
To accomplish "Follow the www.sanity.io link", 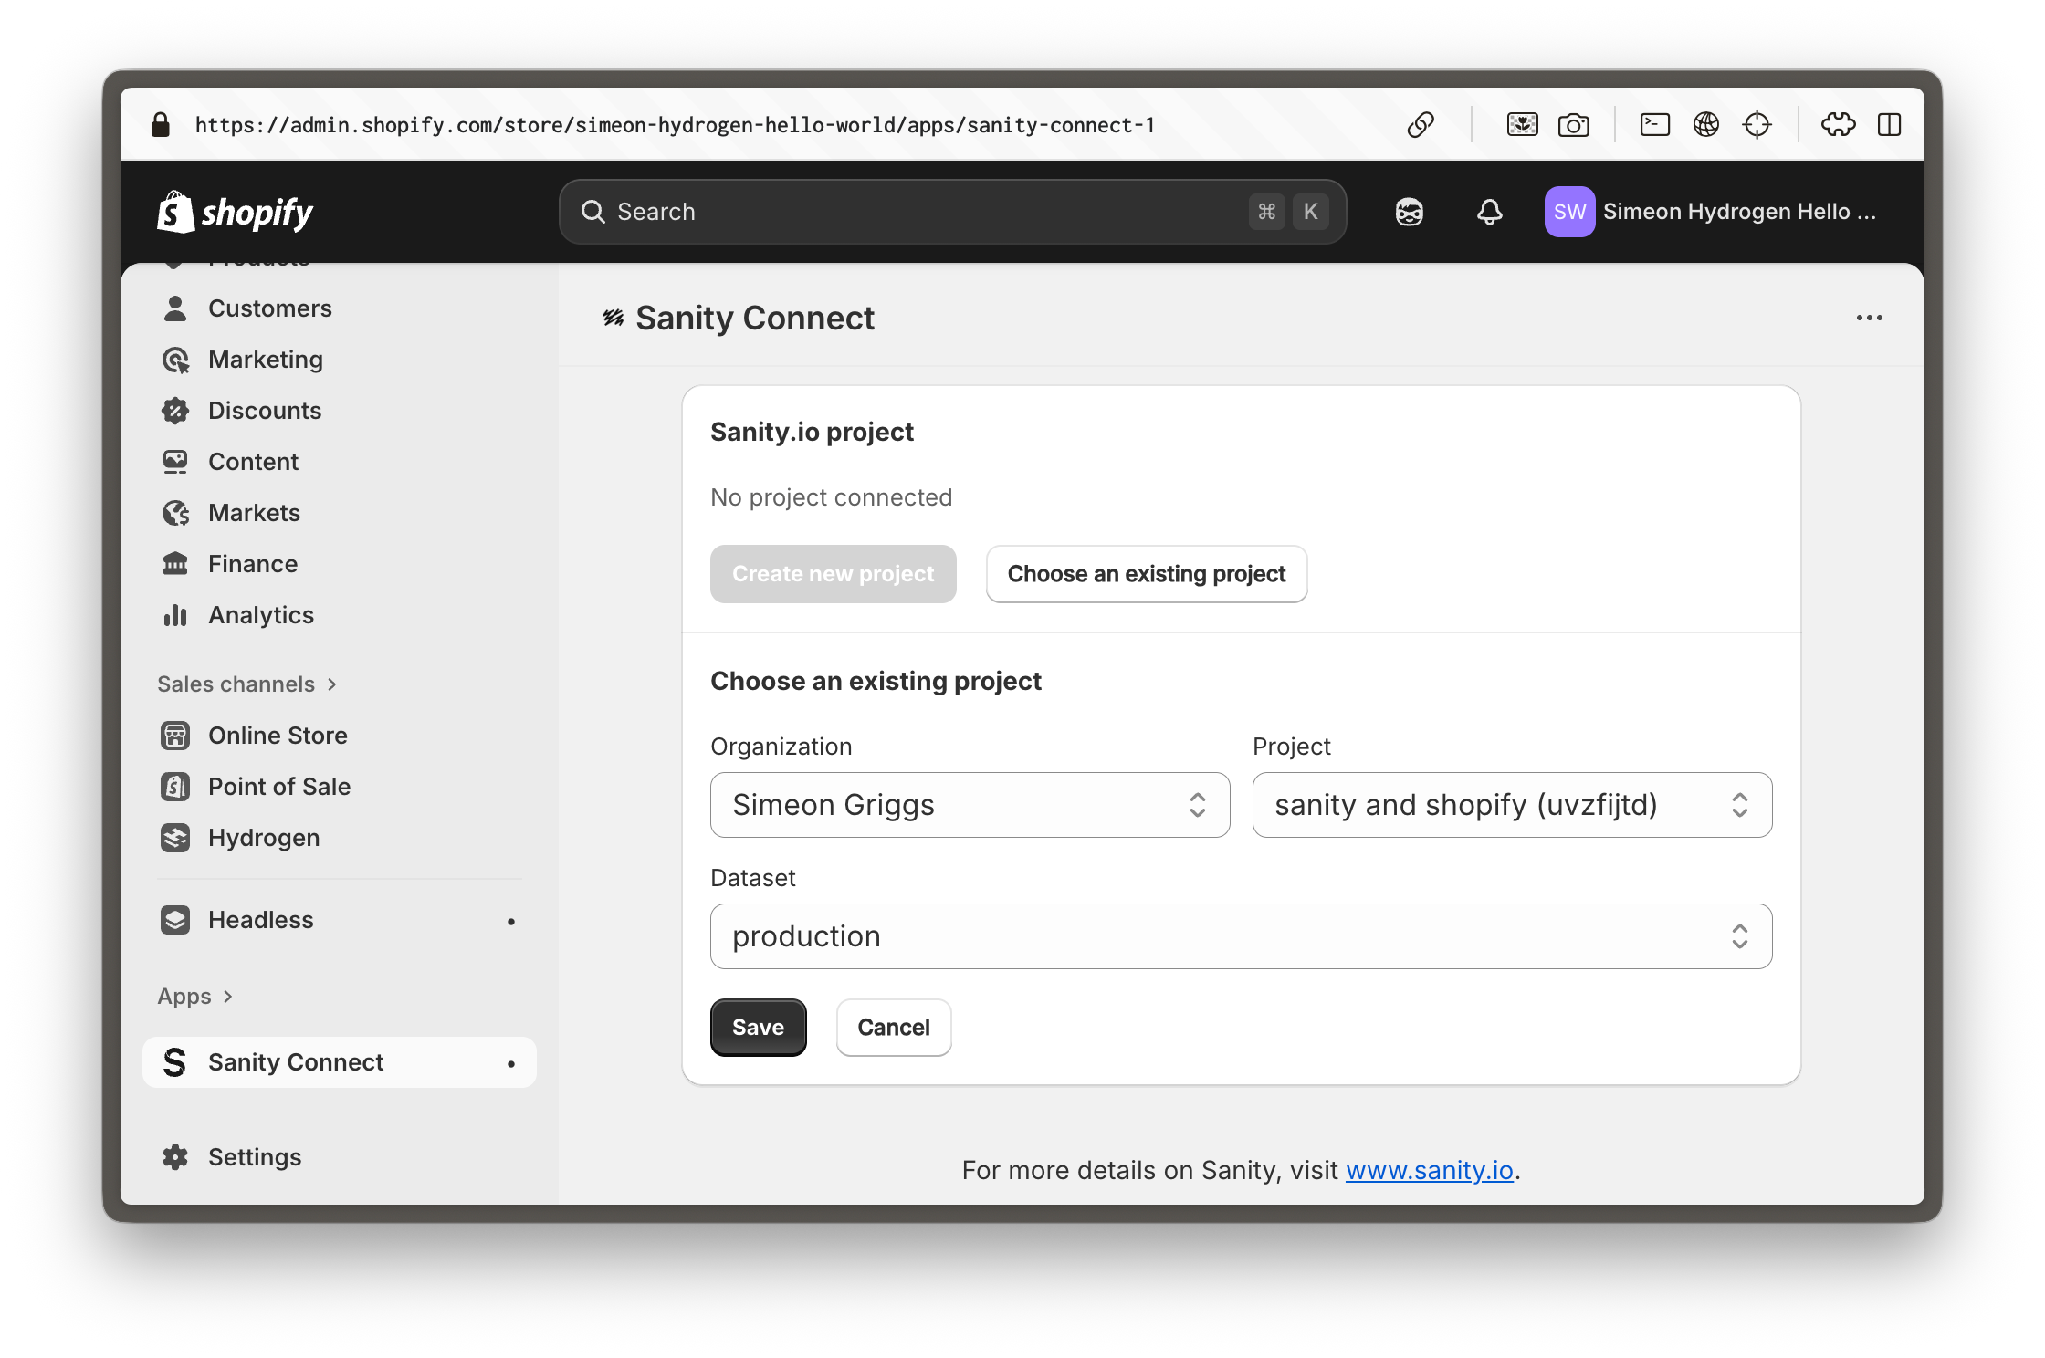I will (1429, 1170).
